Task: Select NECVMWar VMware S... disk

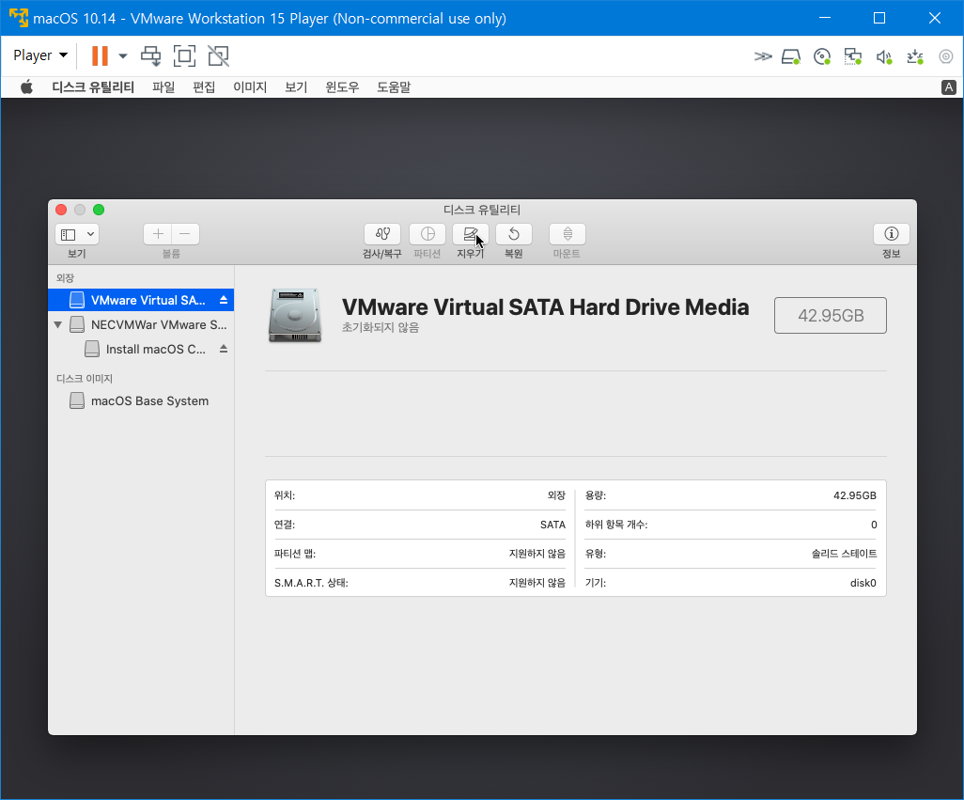Action: click(141, 324)
